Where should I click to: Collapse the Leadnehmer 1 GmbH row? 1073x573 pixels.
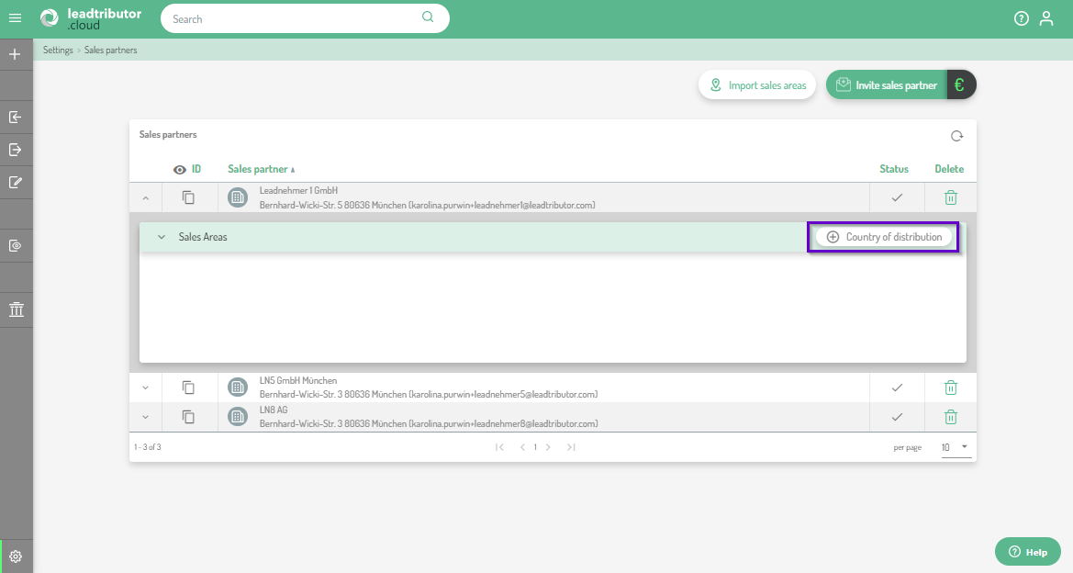[145, 197]
